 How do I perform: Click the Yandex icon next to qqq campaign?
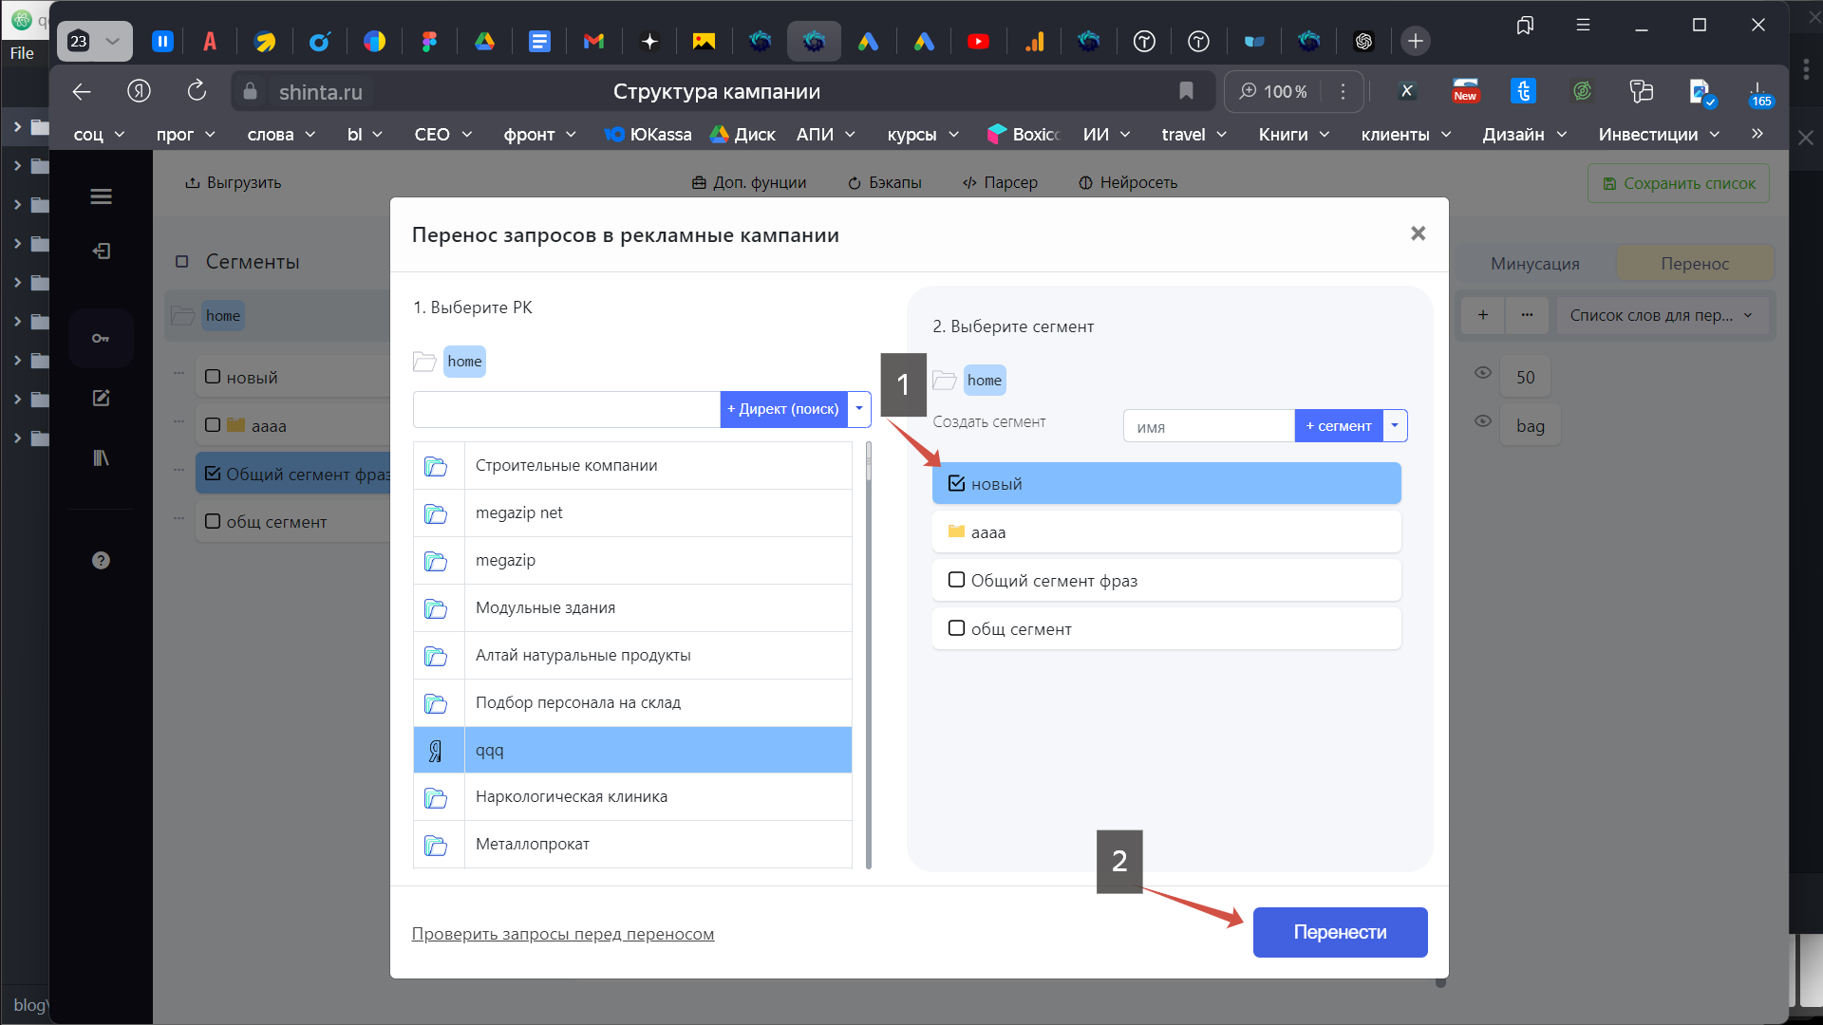(x=436, y=751)
